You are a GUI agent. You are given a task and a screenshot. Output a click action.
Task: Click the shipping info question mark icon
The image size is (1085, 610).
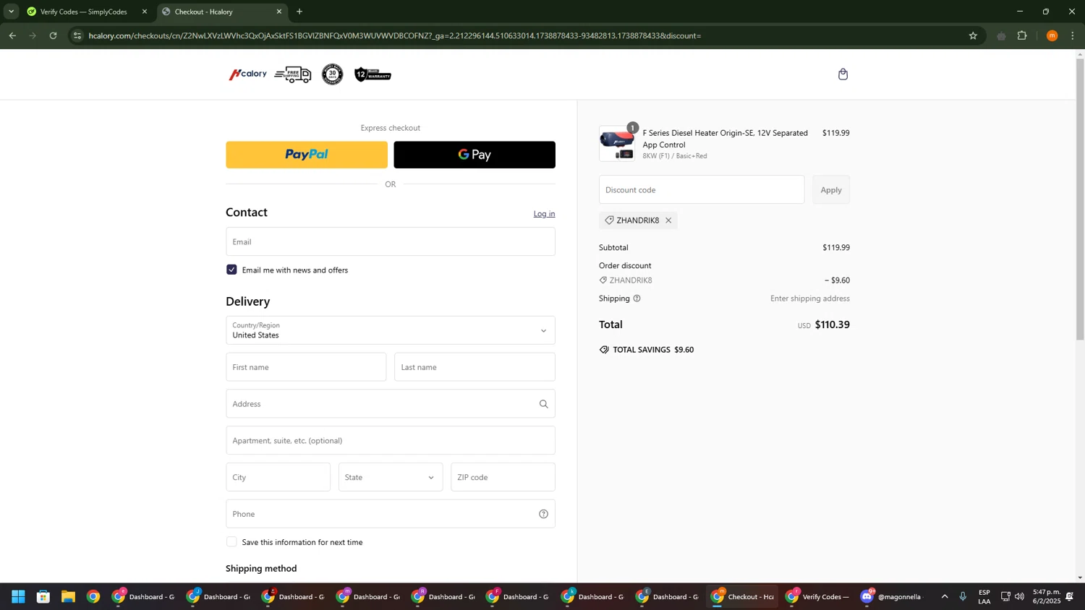pyautogui.click(x=637, y=298)
